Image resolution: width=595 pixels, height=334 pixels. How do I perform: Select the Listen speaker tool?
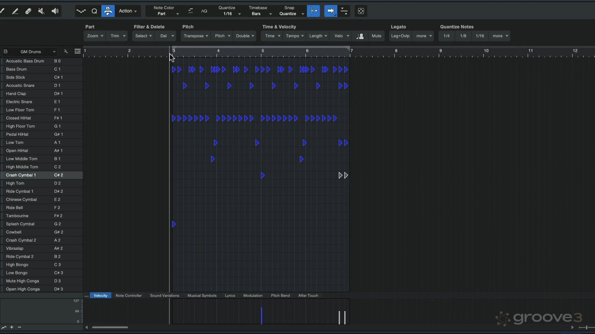(x=55, y=11)
